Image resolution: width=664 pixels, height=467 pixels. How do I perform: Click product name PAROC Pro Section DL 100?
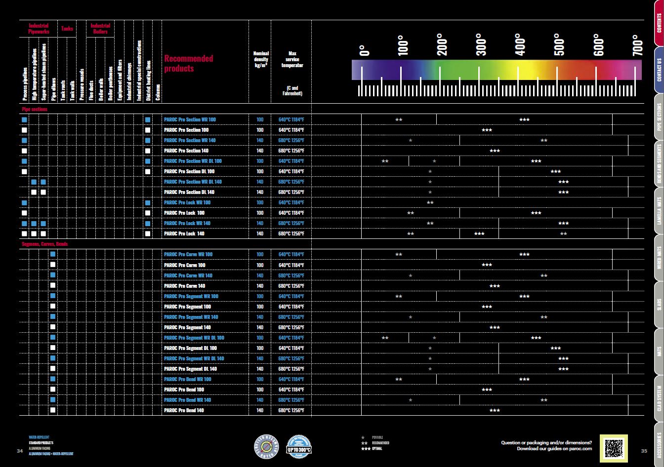click(189, 171)
